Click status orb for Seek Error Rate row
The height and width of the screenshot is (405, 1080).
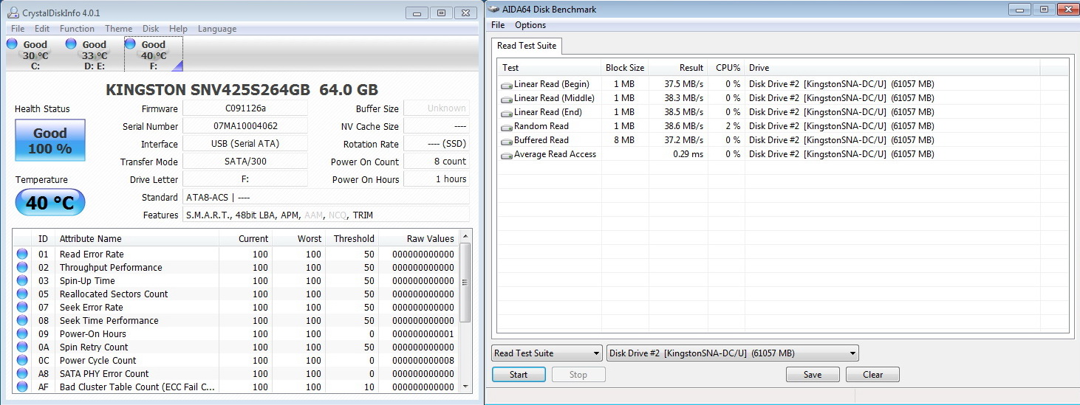pos(23,307)
